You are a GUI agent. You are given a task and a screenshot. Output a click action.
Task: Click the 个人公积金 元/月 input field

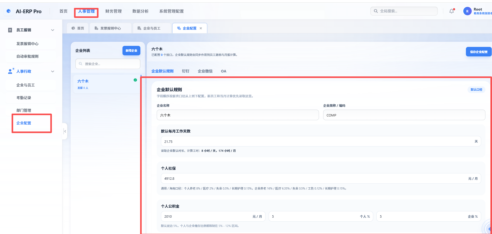(x=213, y=216)
